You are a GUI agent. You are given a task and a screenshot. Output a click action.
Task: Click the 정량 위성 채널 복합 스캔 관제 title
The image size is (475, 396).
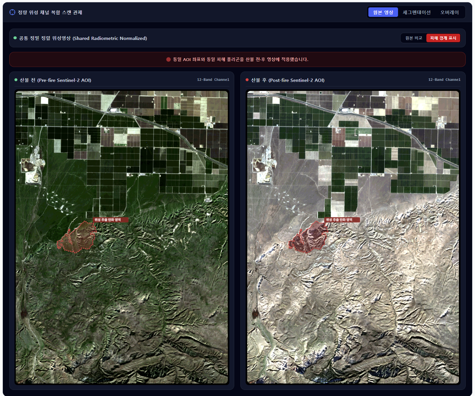click(50, 13)
